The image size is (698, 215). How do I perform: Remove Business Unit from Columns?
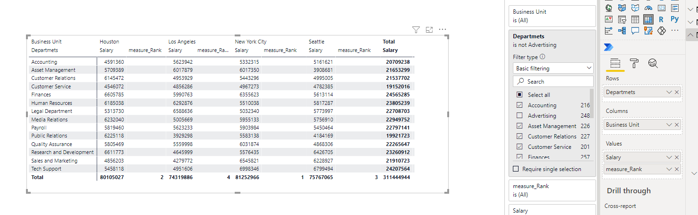677,125
